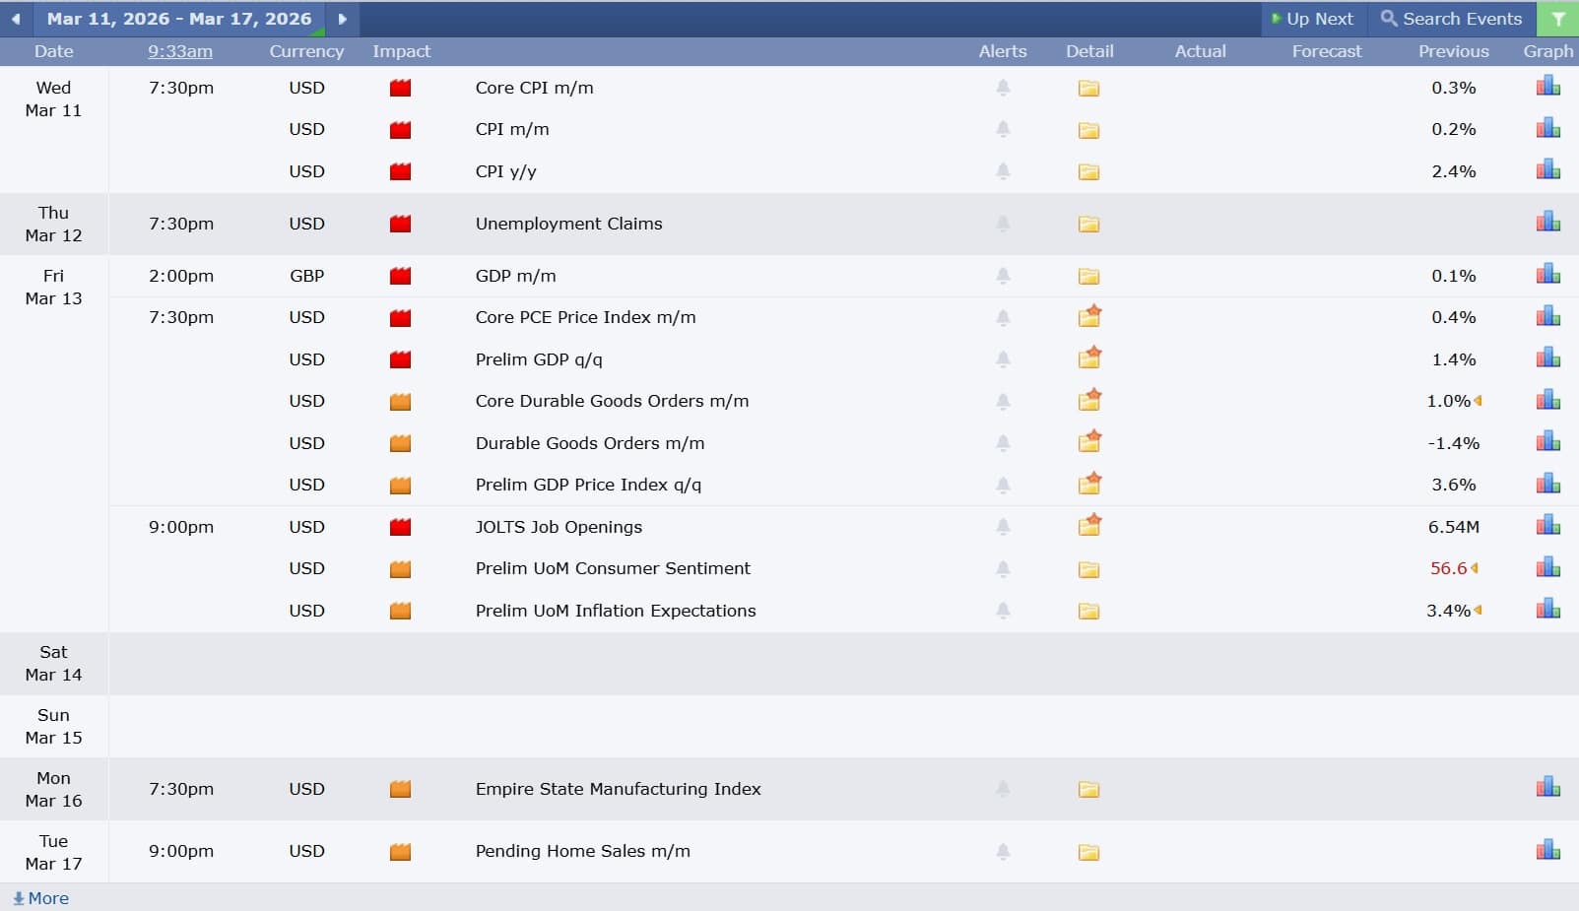The height and width of the screenshot is (911, 1579).
Task: Open graph for Core CPI m/m
Action: click(1547, 88)
